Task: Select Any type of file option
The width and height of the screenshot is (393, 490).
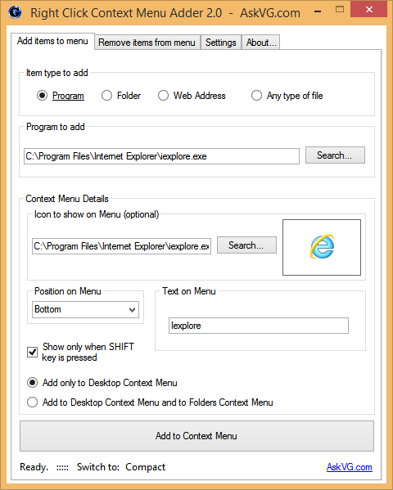Action: 256,96
